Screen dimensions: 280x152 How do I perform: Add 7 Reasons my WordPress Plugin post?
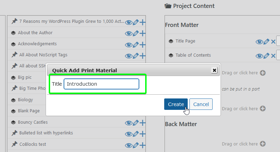[x=142, y=22]
